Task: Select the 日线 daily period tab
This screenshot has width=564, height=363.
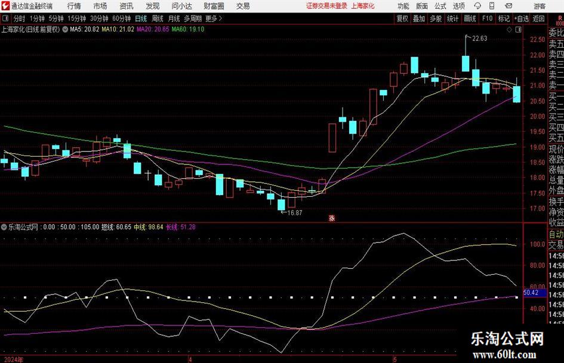Action: click(141, 18)
